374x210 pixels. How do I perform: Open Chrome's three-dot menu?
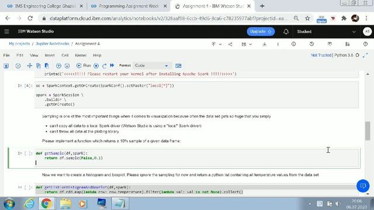click(x=366, y=18)
